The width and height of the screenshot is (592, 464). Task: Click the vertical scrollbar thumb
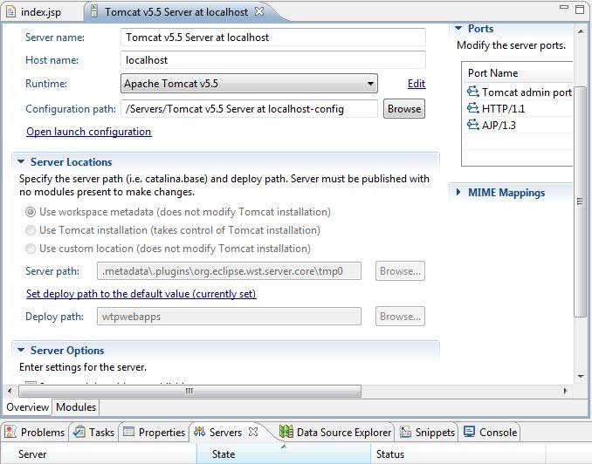click(x=580, y=201)
